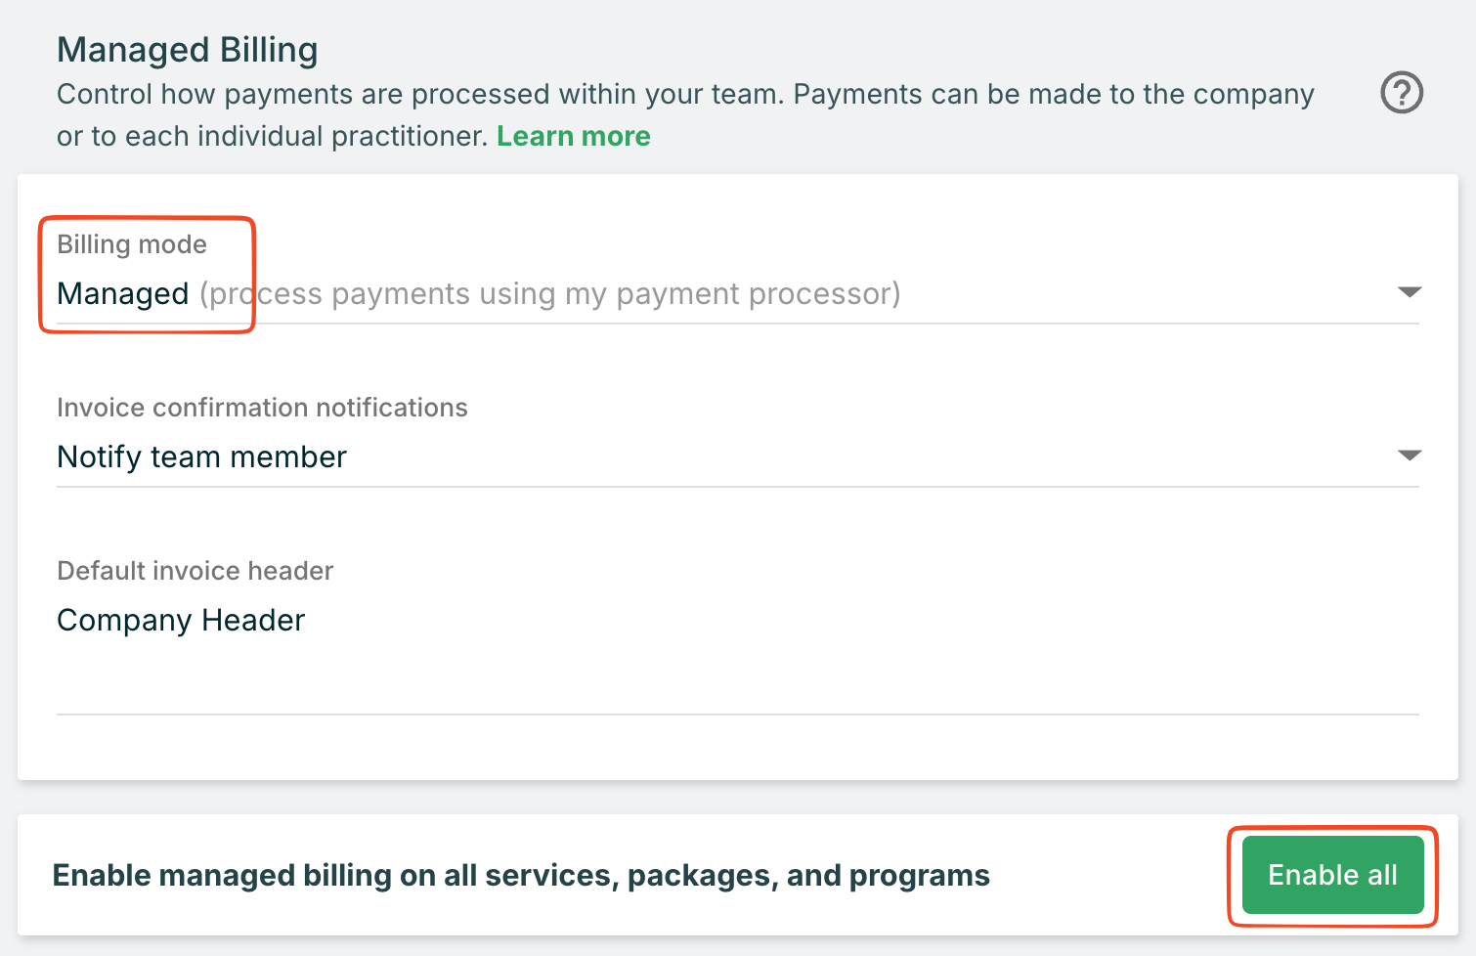Click the process payments using my payment processor hint
The width and height of the screenshot is (1476, 956).
549,294
